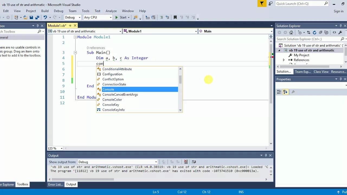Screen dimensions: 347x195
Task: Open the Edit menu
Action: (6, 11)
